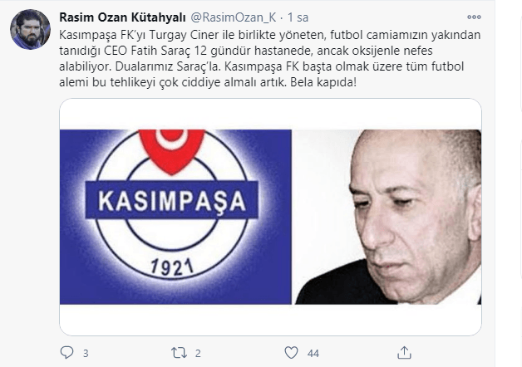Open the Kasımpaşa logo image
This screenshot has height=367, width=522.
pyautogui.click(x=175, y=217)
